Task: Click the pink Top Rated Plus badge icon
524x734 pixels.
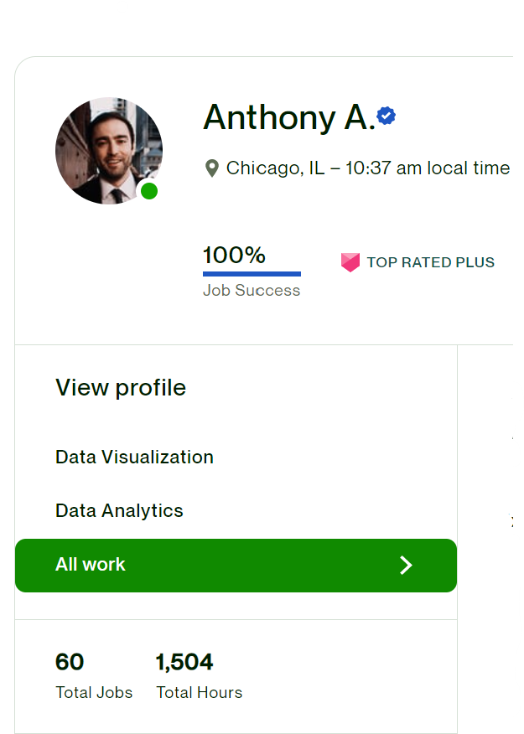Action: pyautogui.click(x=350, y=262)
